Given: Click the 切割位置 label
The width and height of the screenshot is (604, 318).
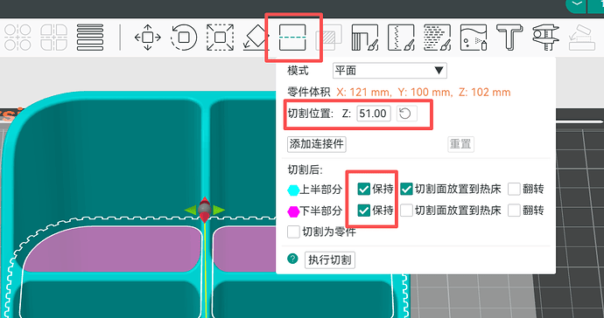Looking at the screenshot, I should (311, 114).
